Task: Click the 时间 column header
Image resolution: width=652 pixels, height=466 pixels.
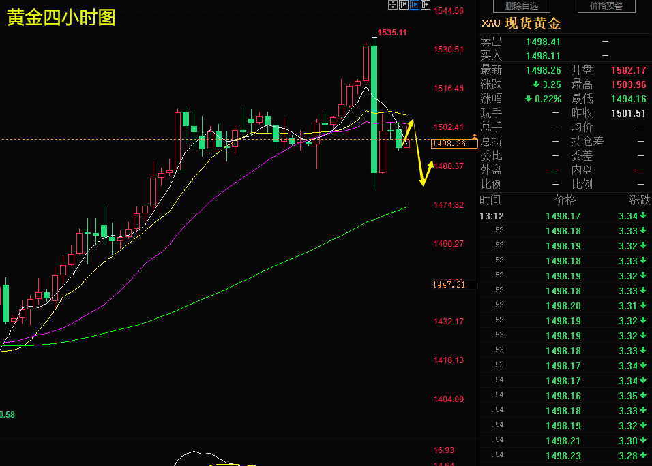Action: [490, 200]
